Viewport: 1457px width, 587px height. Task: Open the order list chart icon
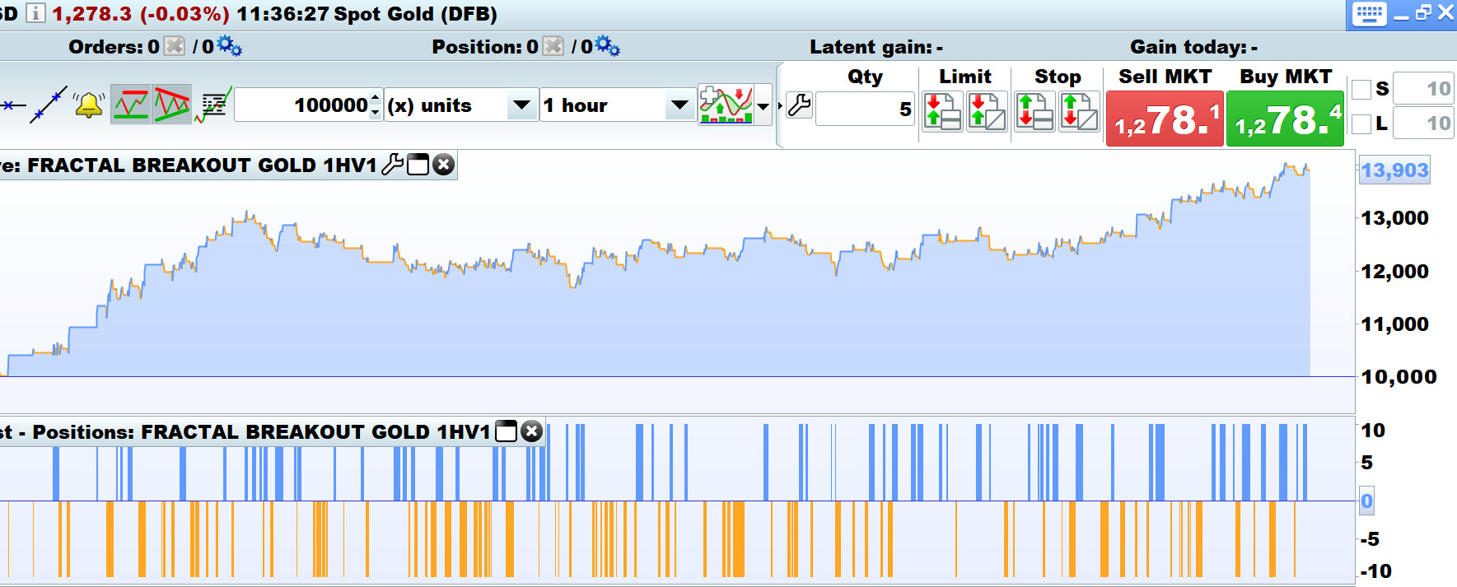click(x=213, y=105)
